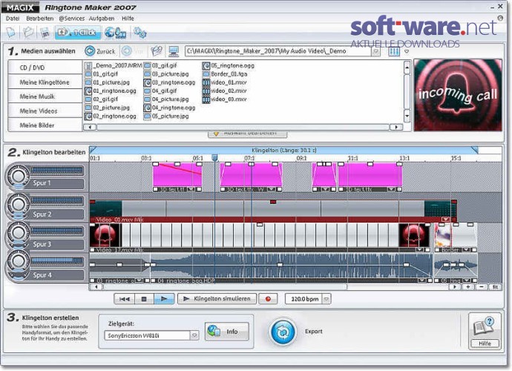The height and width of the screenshot is (371, 512).
Task: Open the 120.0 bpm tempo dropdown
Action: tap(326, 299)
